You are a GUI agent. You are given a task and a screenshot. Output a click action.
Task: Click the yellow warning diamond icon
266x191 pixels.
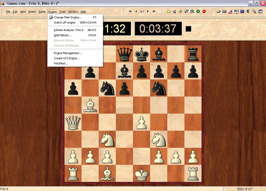[x=180, y=11]
